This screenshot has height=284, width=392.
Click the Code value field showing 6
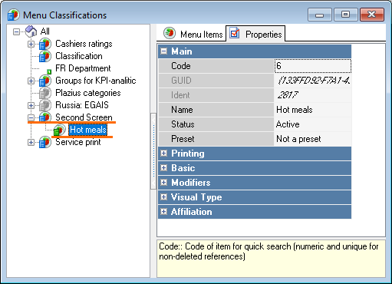tap(313, 66)
